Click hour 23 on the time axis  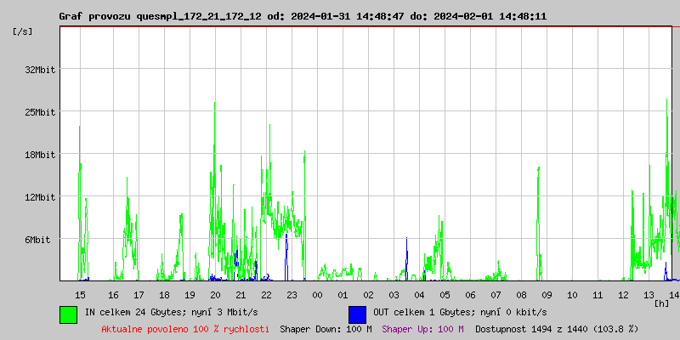(x=292, y=294)
